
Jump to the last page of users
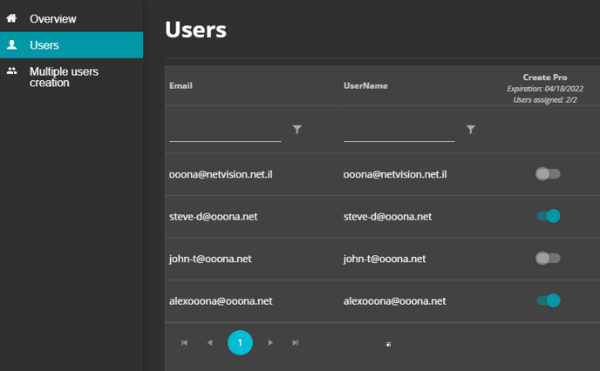click(x=296, y=343)
